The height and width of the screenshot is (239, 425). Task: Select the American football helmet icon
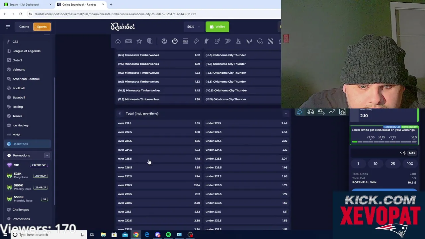(260, 41)
